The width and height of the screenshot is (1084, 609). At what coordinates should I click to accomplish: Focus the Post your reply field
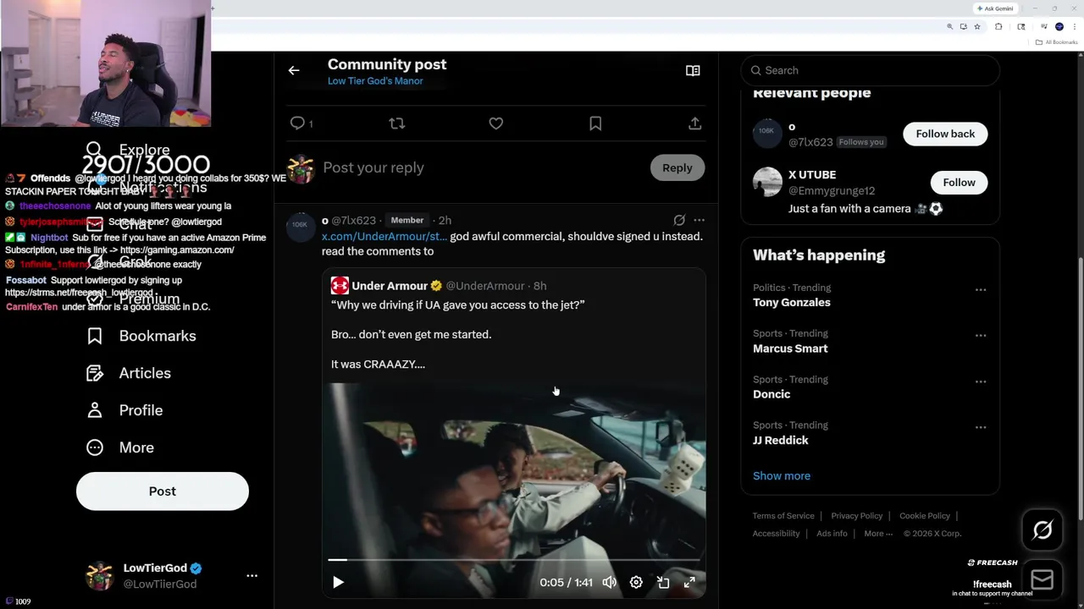click(x=483, y=167)
